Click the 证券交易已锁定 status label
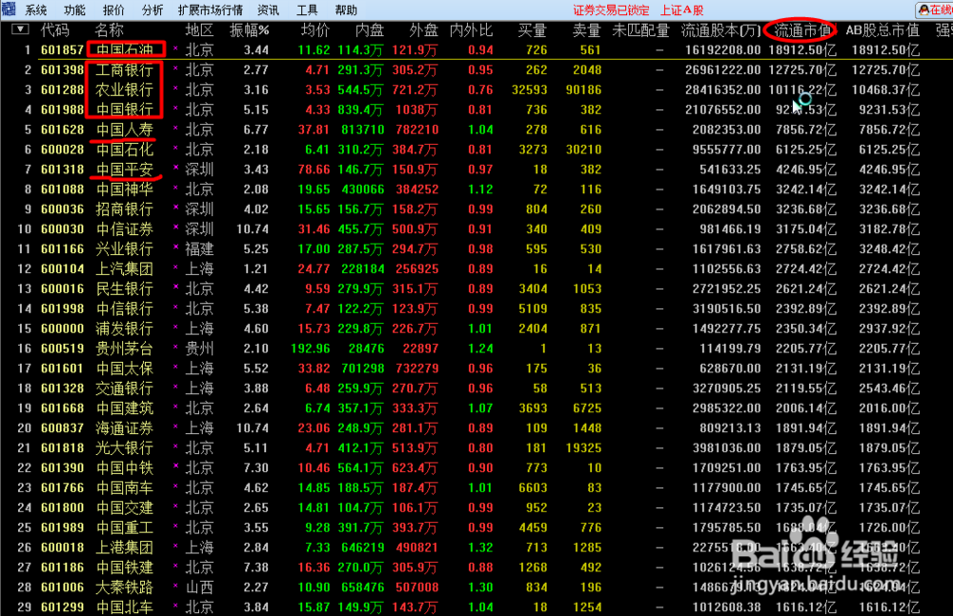The height and width of the screenshot is (616, 953). (x=611, y=10)
